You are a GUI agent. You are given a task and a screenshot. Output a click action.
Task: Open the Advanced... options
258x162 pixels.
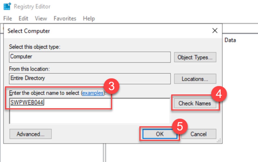30,134
